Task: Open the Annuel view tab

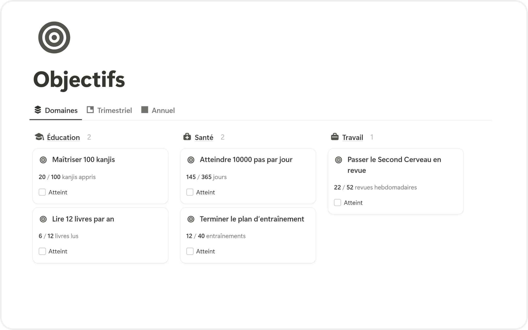Action: [x=158, y=110]
